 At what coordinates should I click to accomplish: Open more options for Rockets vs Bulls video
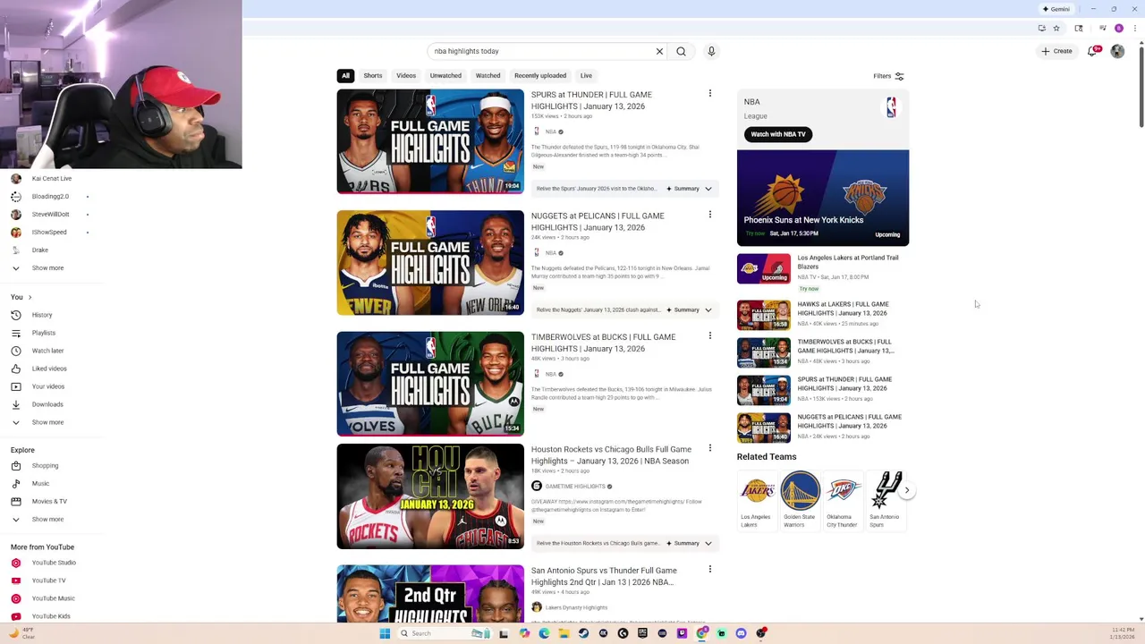pyautogui.click(x=710, y=448)
